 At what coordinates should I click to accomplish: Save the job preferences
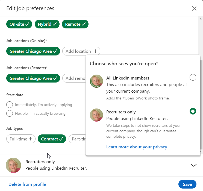point(187,184)
